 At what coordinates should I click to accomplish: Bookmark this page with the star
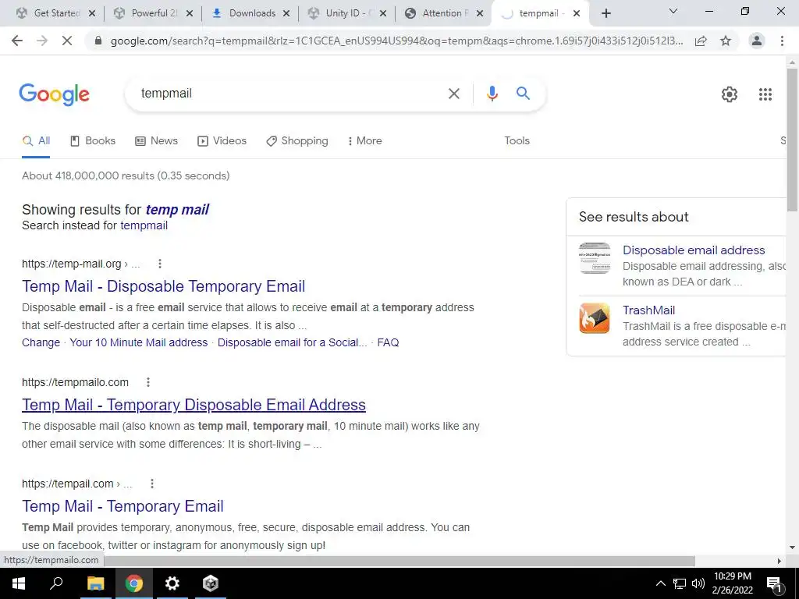point(726,41)
